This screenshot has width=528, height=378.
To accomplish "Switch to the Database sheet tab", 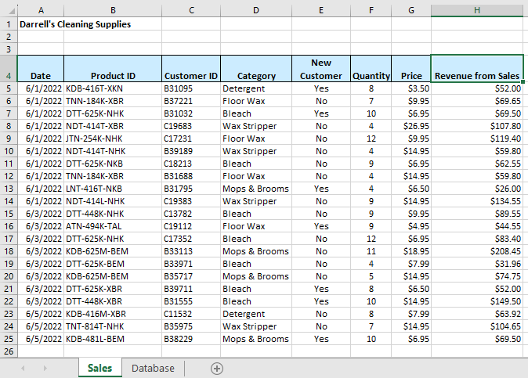I will click(x=153, y=369).
